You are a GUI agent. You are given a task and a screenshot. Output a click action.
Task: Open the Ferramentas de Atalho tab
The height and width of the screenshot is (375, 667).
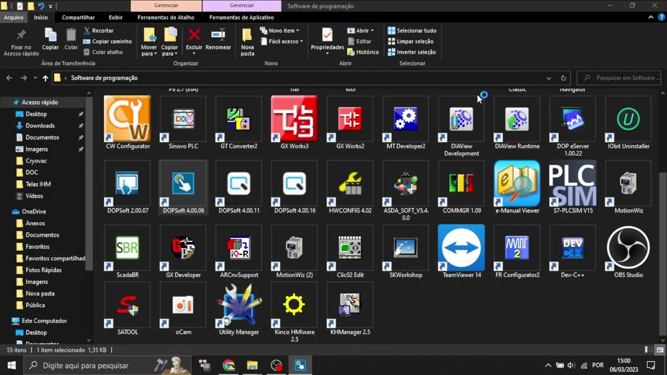[166, 17]
